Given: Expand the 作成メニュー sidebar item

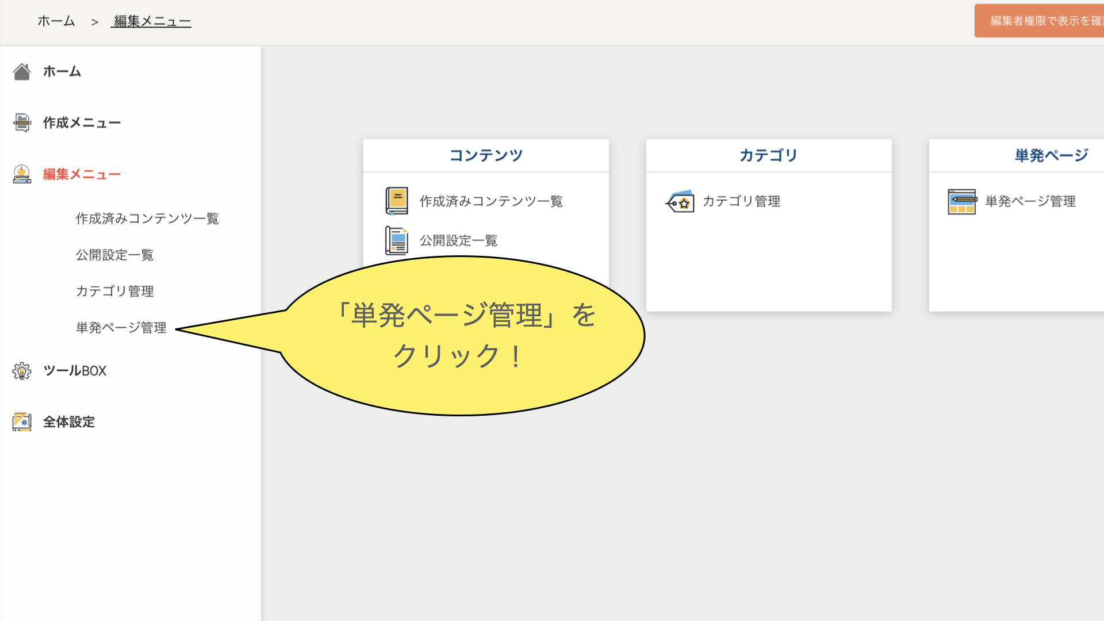Looking at the screenshot, I should [82, 122].
